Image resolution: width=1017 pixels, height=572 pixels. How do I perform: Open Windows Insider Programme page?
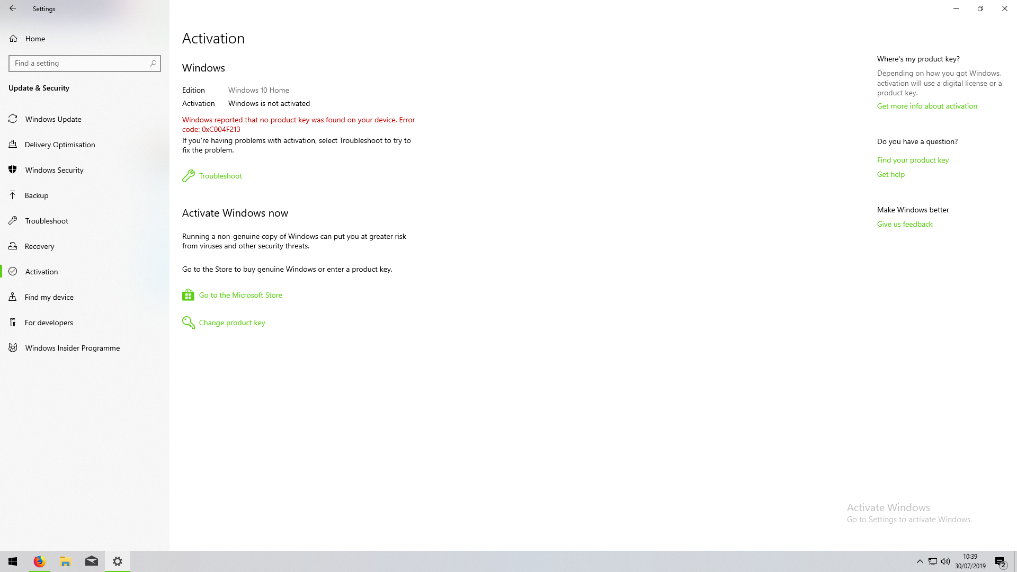[x=85, y=348]
